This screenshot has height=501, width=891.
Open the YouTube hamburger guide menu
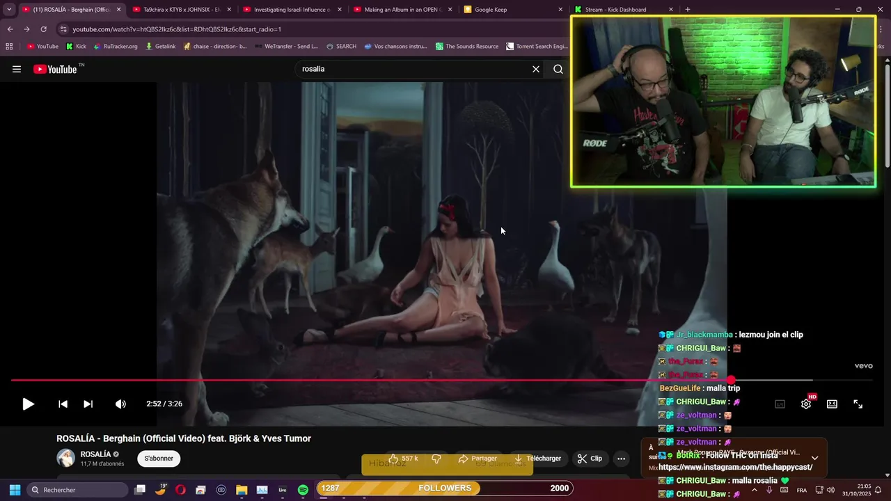(x=17, y=69)
